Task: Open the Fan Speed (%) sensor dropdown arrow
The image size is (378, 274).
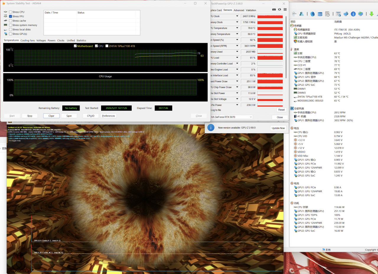Action: point(237,40)
